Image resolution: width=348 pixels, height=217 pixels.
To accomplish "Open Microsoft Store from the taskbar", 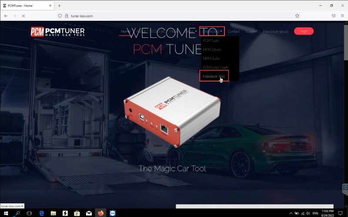I will (77, 213).
